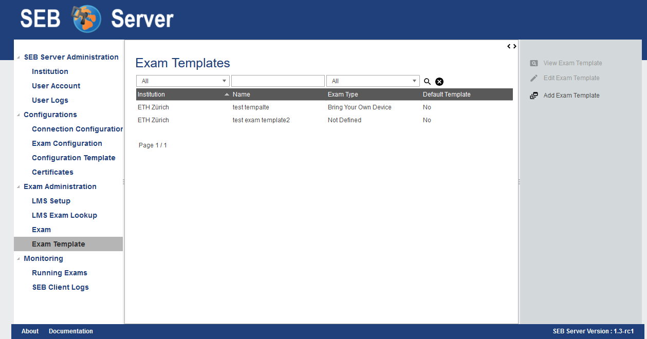This screenshot has height=339, width=647.
Task: Click the Institution column sort arrow
Action: [x=227, y=95]
